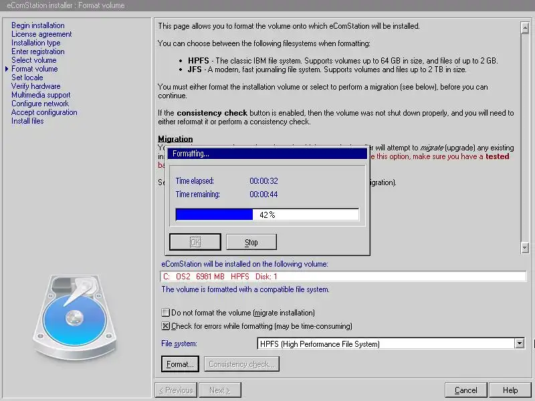Open Install files step
Screen dimensions: 535x401
[27, 121]
